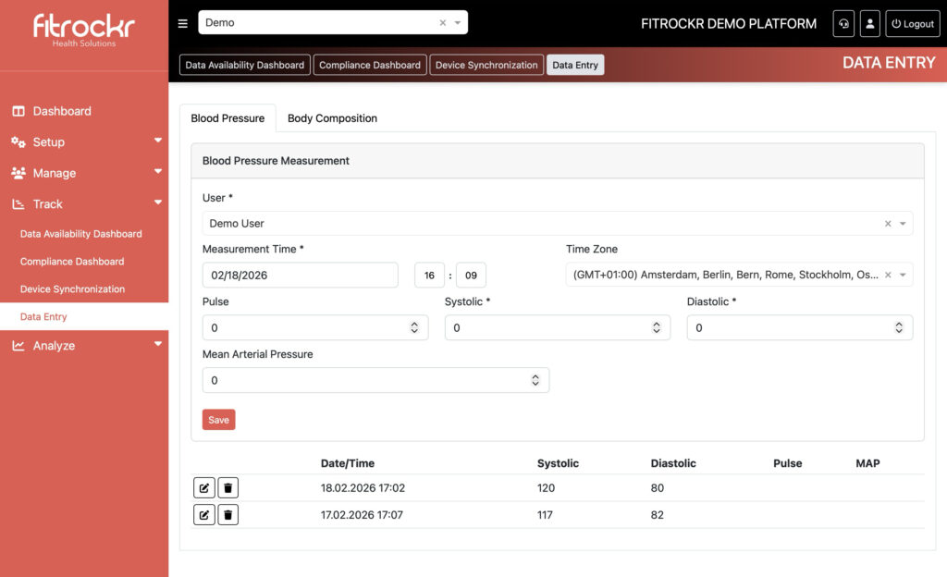The height and width of the screenshot is (577, 947).
Task: Delete the 18.02.2026 17:02 blood pressure entry
Action: coord(228,488)
